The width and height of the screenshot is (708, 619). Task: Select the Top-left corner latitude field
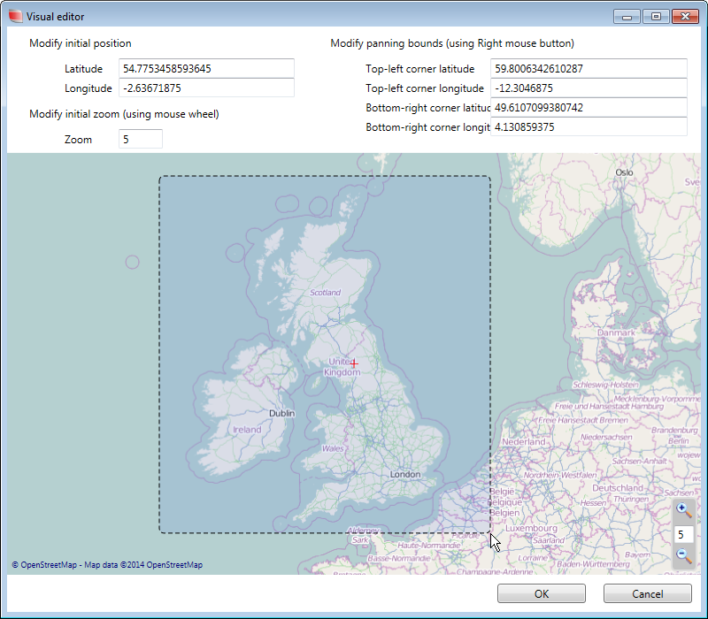pyautogui.click(x=589, y=69)
